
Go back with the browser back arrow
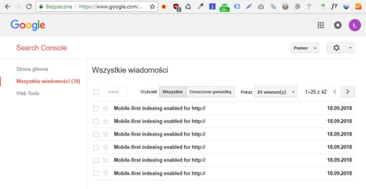click(8, 7)
